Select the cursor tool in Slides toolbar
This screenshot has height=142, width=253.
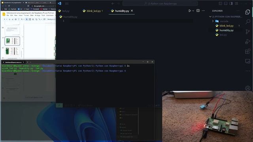click(x=26, y=19)
